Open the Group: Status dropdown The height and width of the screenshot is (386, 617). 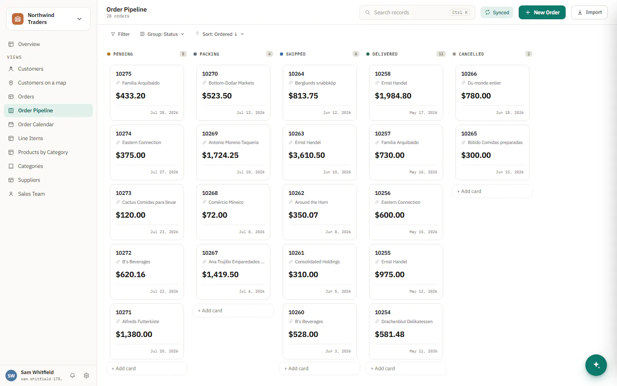click(x=162, y=34)
